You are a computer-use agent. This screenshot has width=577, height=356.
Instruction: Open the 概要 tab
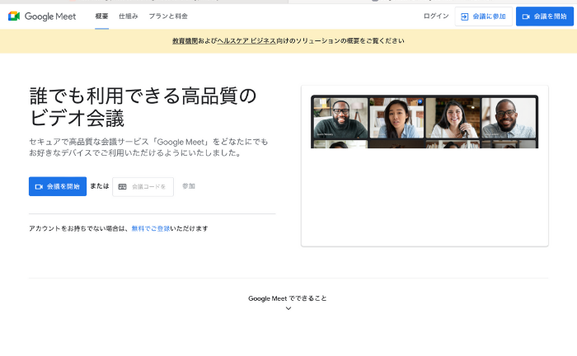pos(101,16)
